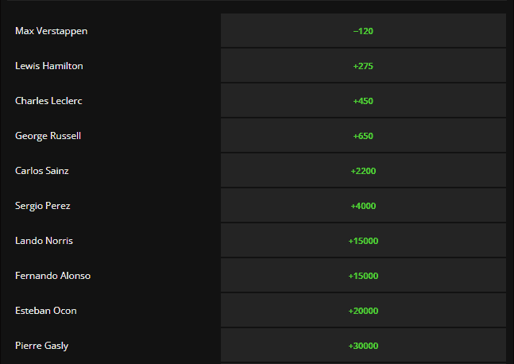Choose Sergio Perez +4000 odds

click(363, 206)
